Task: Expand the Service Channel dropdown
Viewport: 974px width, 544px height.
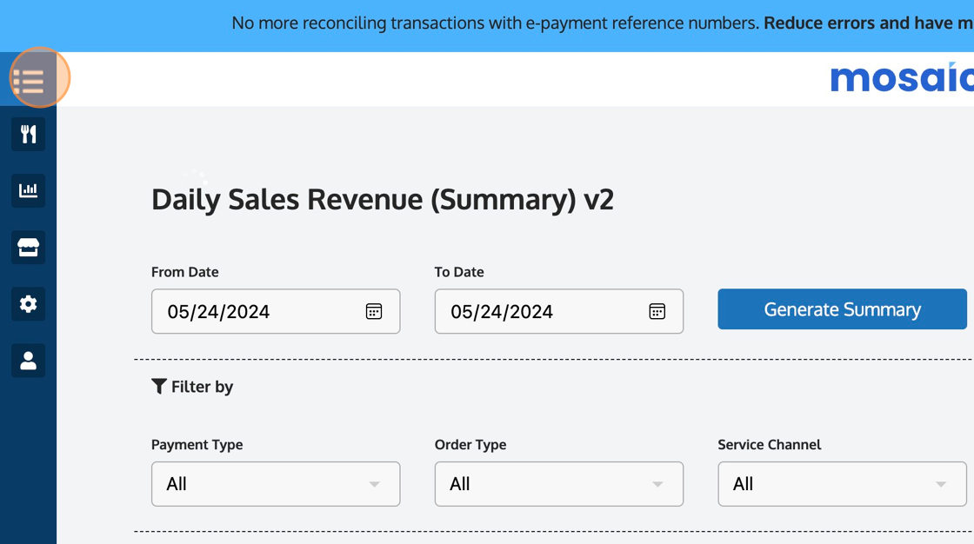Action: coord(842,484)
